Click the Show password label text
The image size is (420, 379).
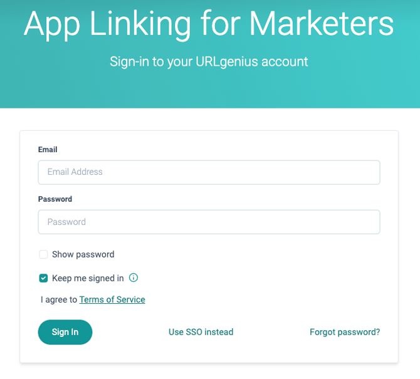[x=83, y=254]
